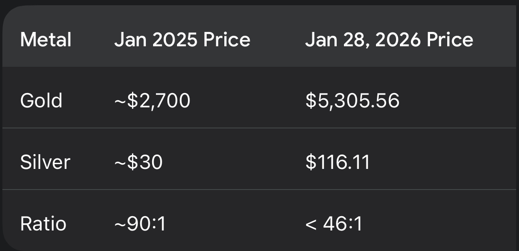Click the word "Price" in the 2026 header

coord(450,39)
